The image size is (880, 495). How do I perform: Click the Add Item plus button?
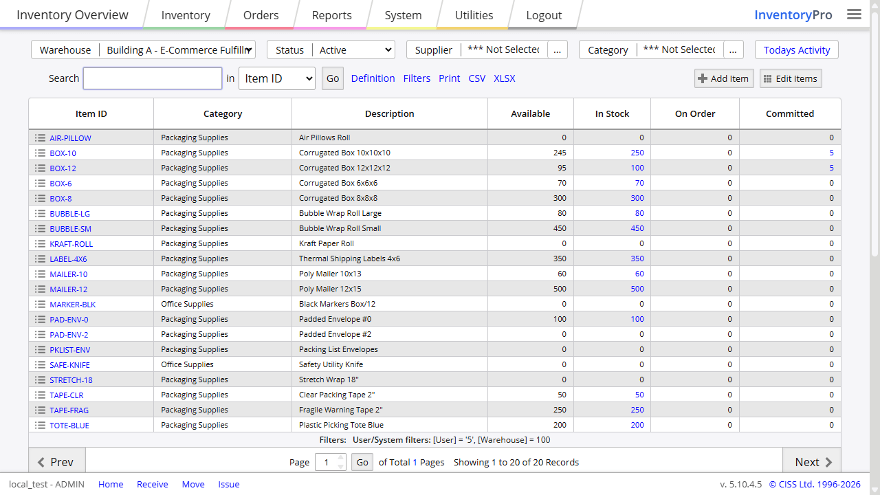[x=723, y=78]
